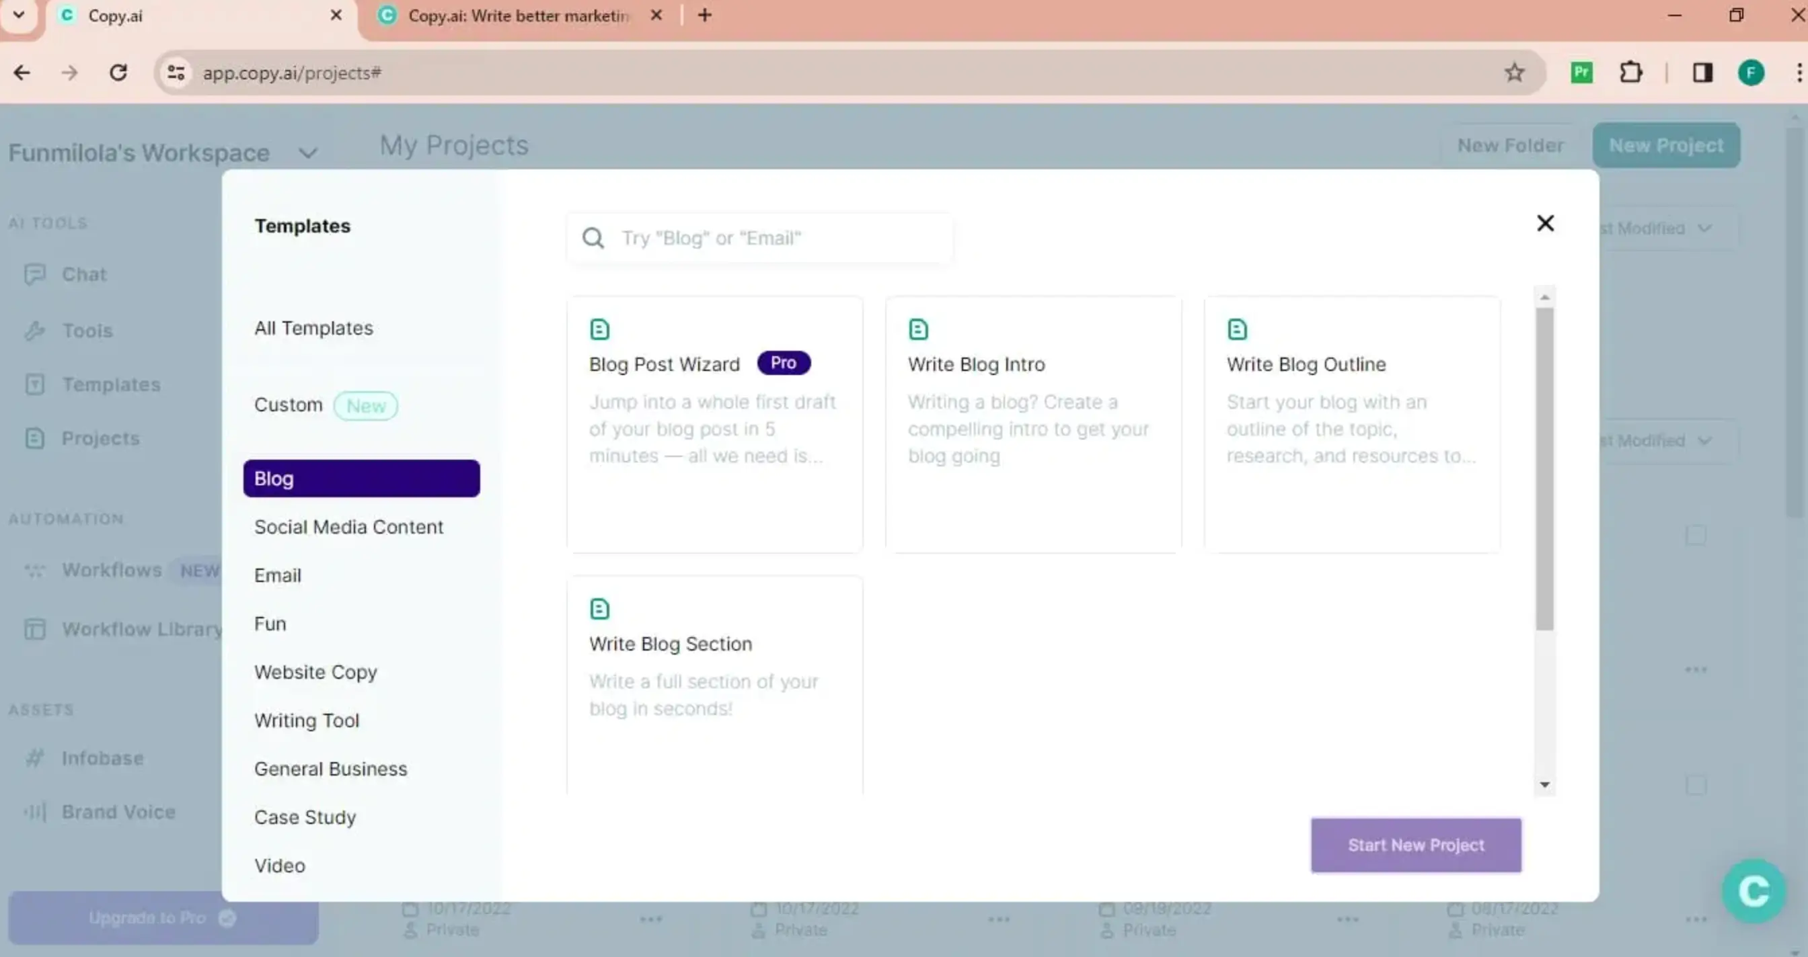The image size is (1808, 957).
Task: Select the General Business category
Action: tap(330, 768)
